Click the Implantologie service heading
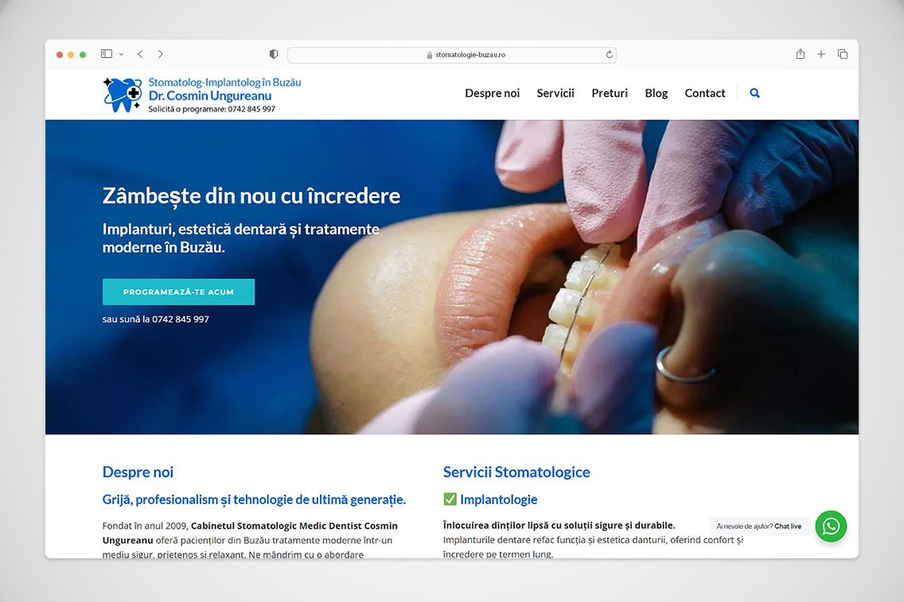Viewport: 904px width, 602px height. (498, 499)
